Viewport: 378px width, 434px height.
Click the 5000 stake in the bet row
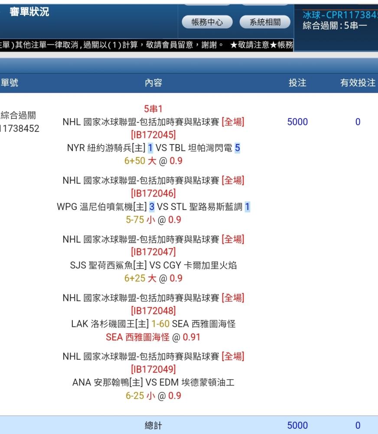297,122
